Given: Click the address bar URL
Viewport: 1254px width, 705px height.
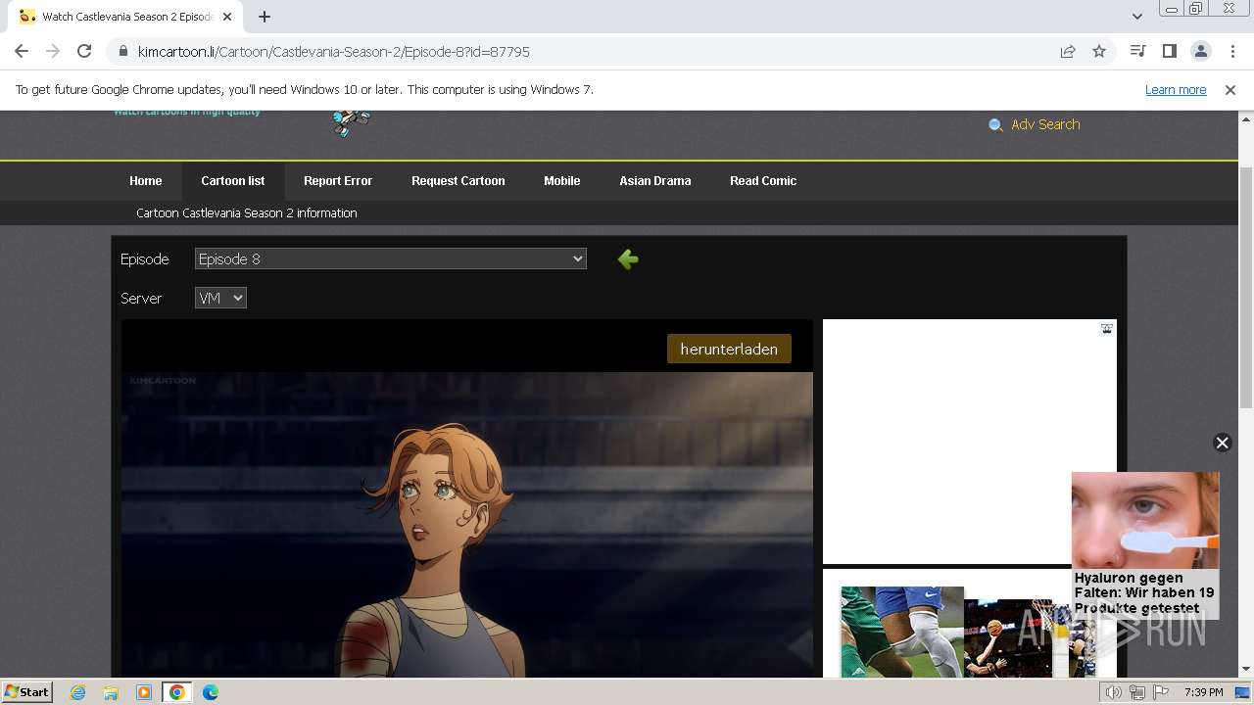Looking at the screenshot, I should point(333,51).
